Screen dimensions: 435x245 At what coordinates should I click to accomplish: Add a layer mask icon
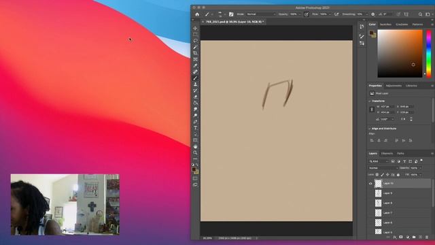coord(401,238)
